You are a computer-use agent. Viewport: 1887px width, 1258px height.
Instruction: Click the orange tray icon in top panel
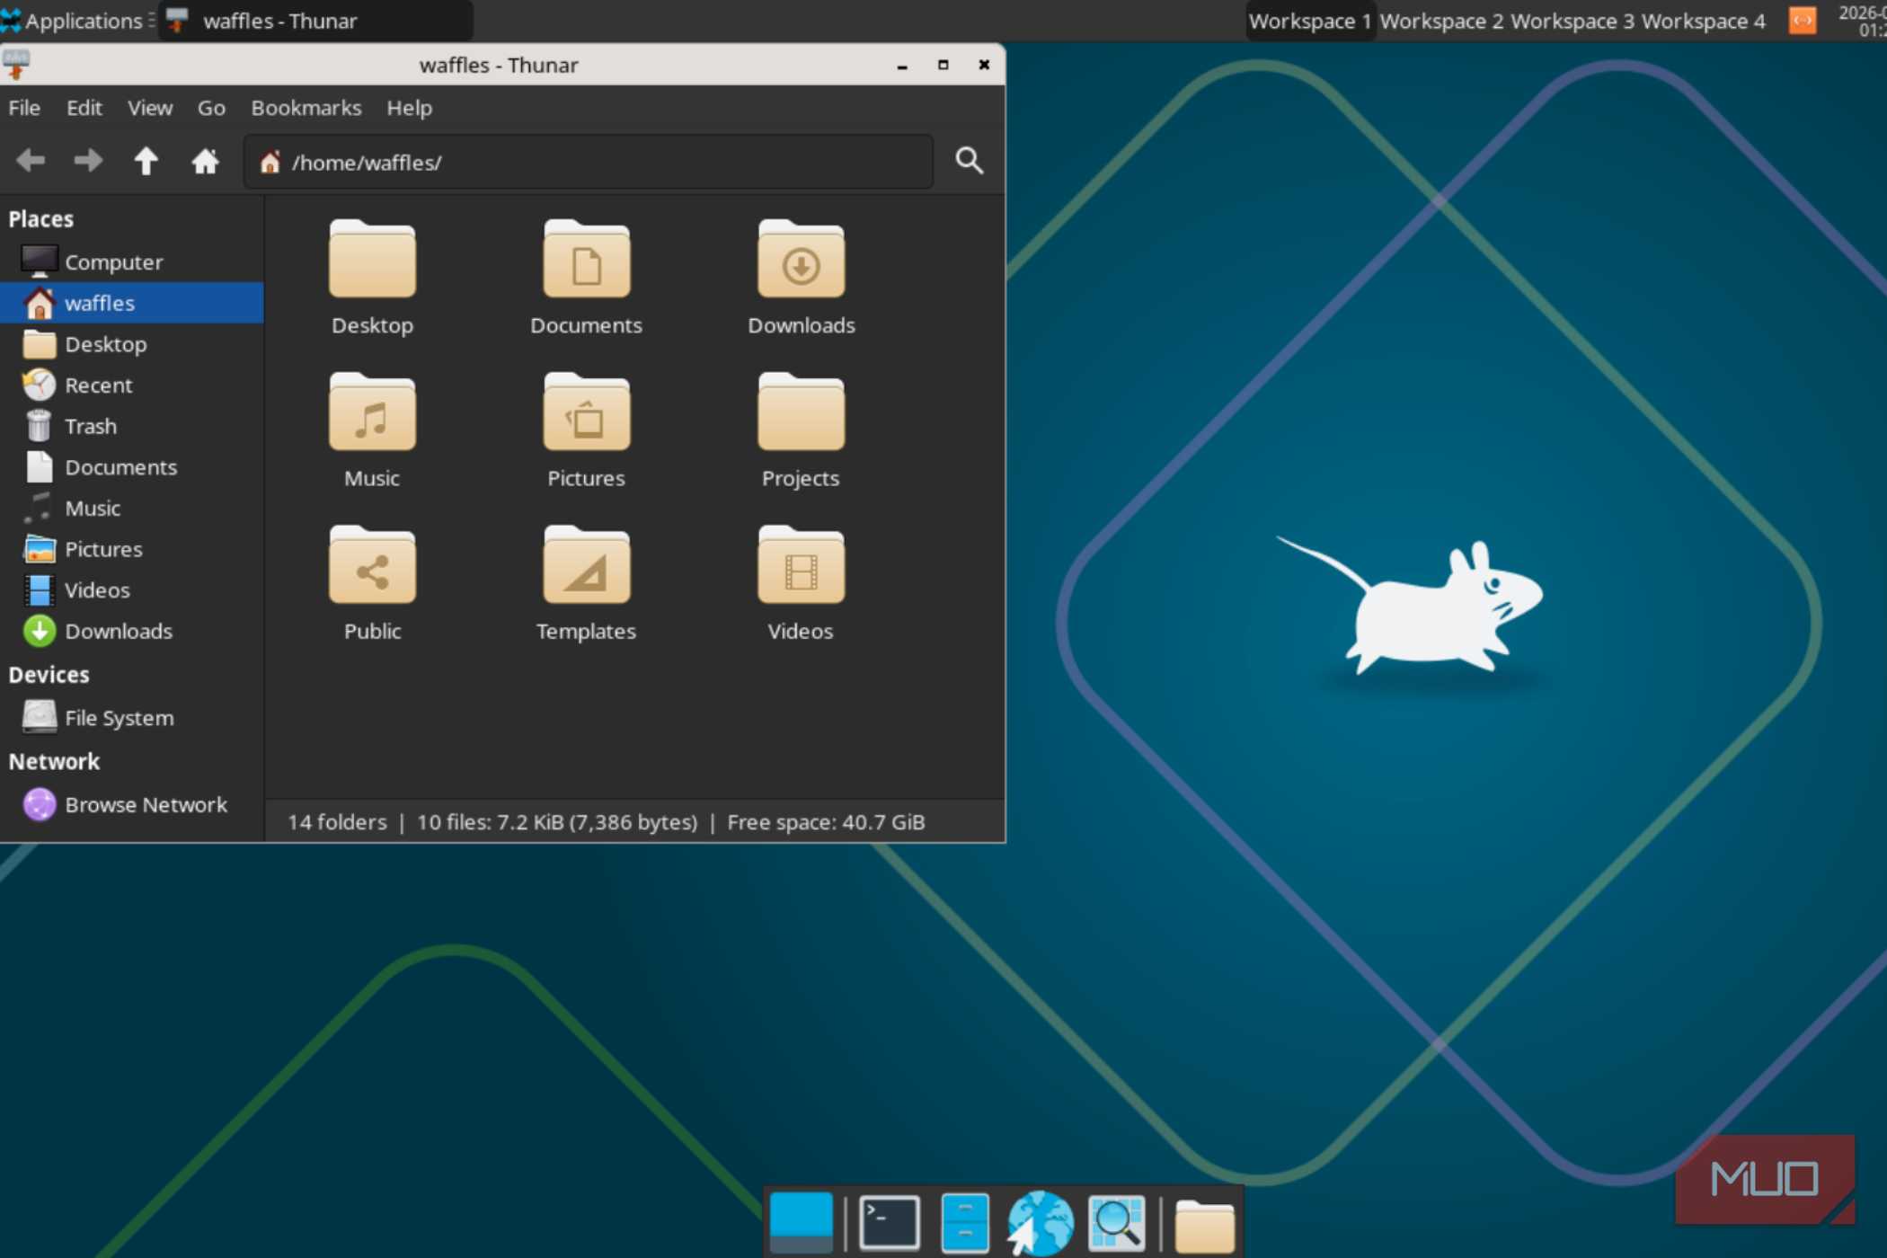point(1802,21)
